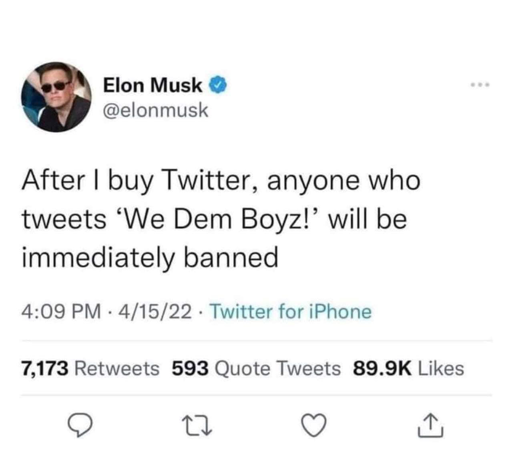The height and width of the screenshot is (455, 514).
Task: Click the Elon Musk display name
Action: pos(152,86)
